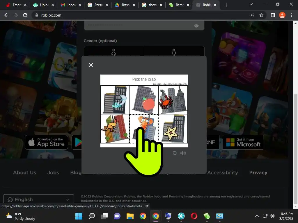The height and width of the screenshot is (223, 298).
Task: Switch to the Emer tab
Action: pos(15,5)
